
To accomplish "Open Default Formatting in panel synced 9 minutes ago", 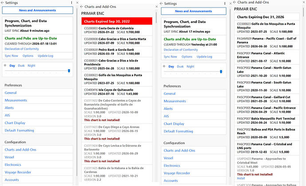I will [x=37, y=130].
